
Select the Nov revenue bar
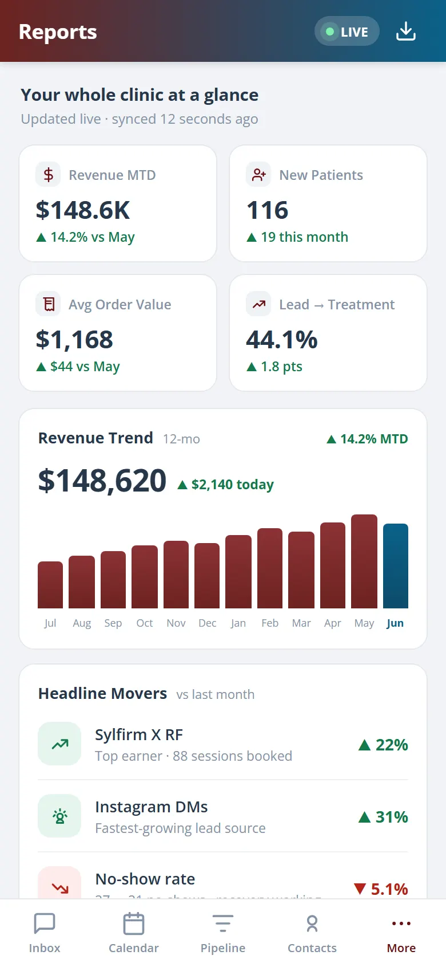click(176, 575)
